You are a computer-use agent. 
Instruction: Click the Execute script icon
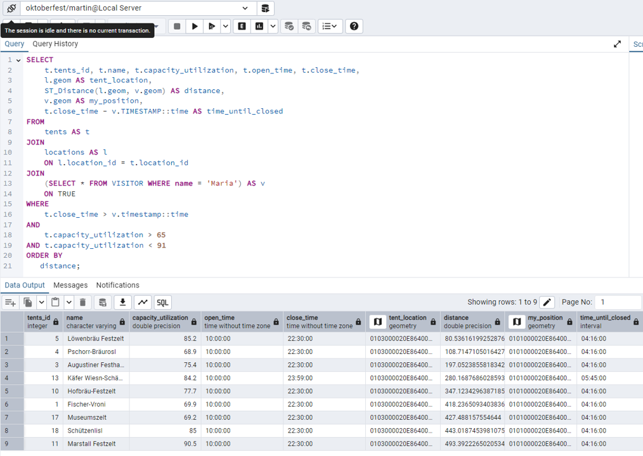(212, 26)
